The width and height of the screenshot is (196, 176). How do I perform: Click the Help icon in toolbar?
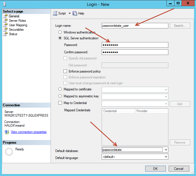point(75,13)
